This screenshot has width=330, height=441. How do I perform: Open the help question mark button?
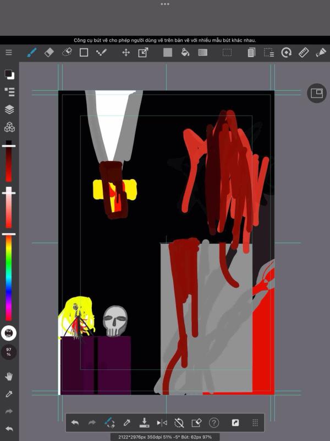point(214,423)
